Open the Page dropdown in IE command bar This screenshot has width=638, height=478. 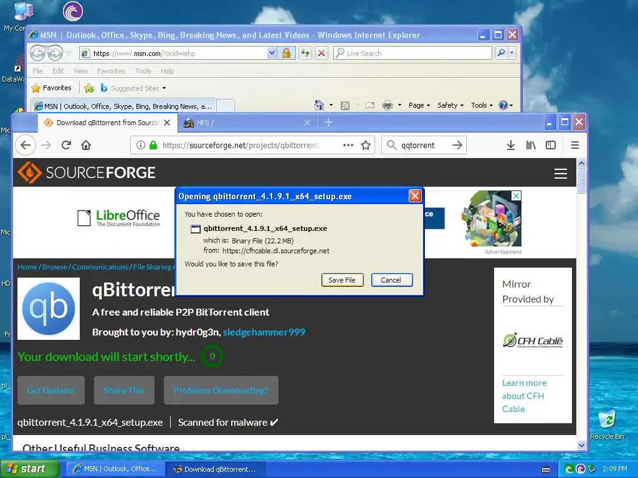(419, 105)
